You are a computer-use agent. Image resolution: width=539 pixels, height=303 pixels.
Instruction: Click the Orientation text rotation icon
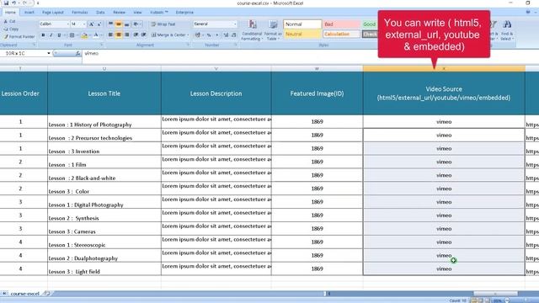tap(136, 24)
